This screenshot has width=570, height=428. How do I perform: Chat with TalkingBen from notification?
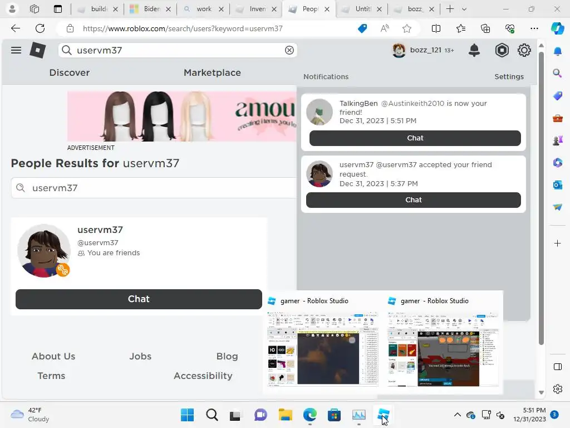click(x=415, y=138)
